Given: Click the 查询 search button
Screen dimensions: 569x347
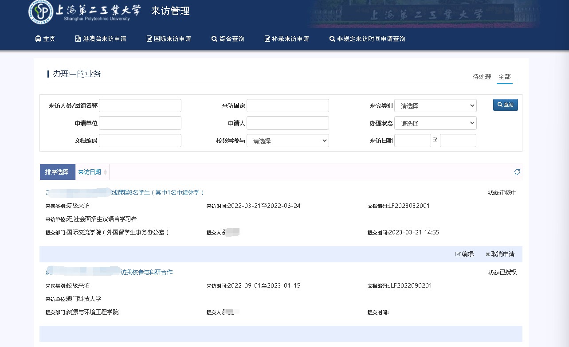Looking at the screenshot, I should coord(505,105).
